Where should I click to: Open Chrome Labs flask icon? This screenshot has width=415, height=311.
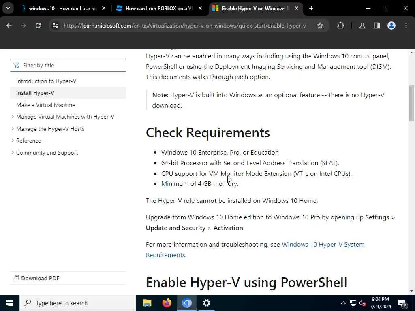[x=362, y=26]
